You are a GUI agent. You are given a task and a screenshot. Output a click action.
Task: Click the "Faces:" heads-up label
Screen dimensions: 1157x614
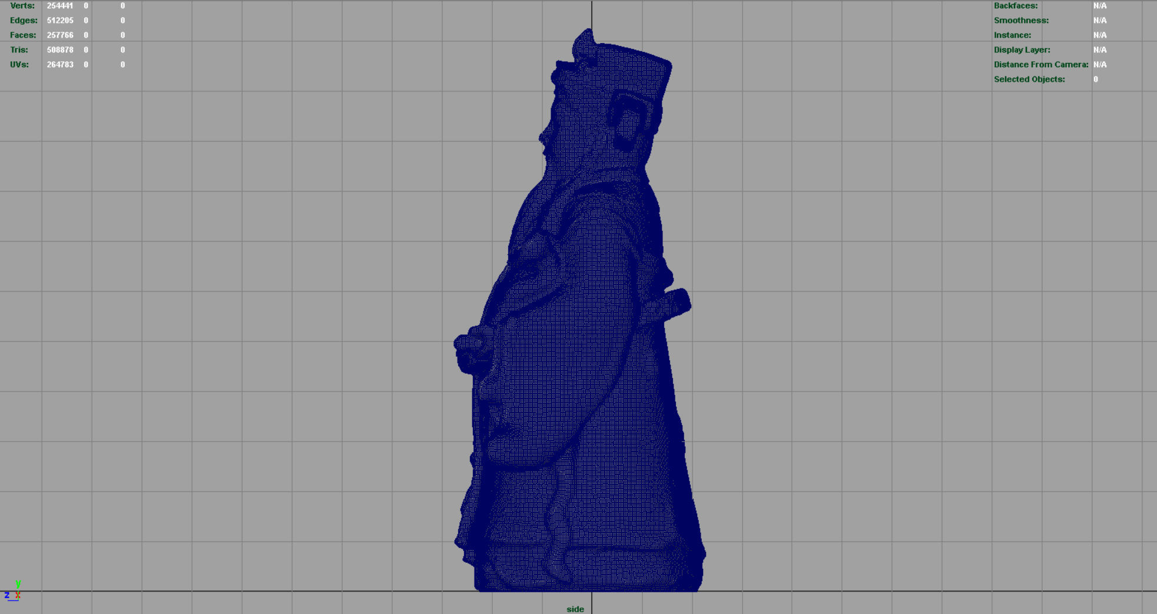[x=23, y=35]
